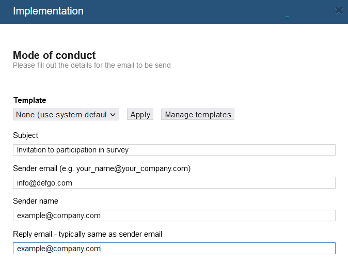This screenshot has width=348, height=262.
Task: Click the chevron arrow on the Template combo box
Action: tap(113, 115)
